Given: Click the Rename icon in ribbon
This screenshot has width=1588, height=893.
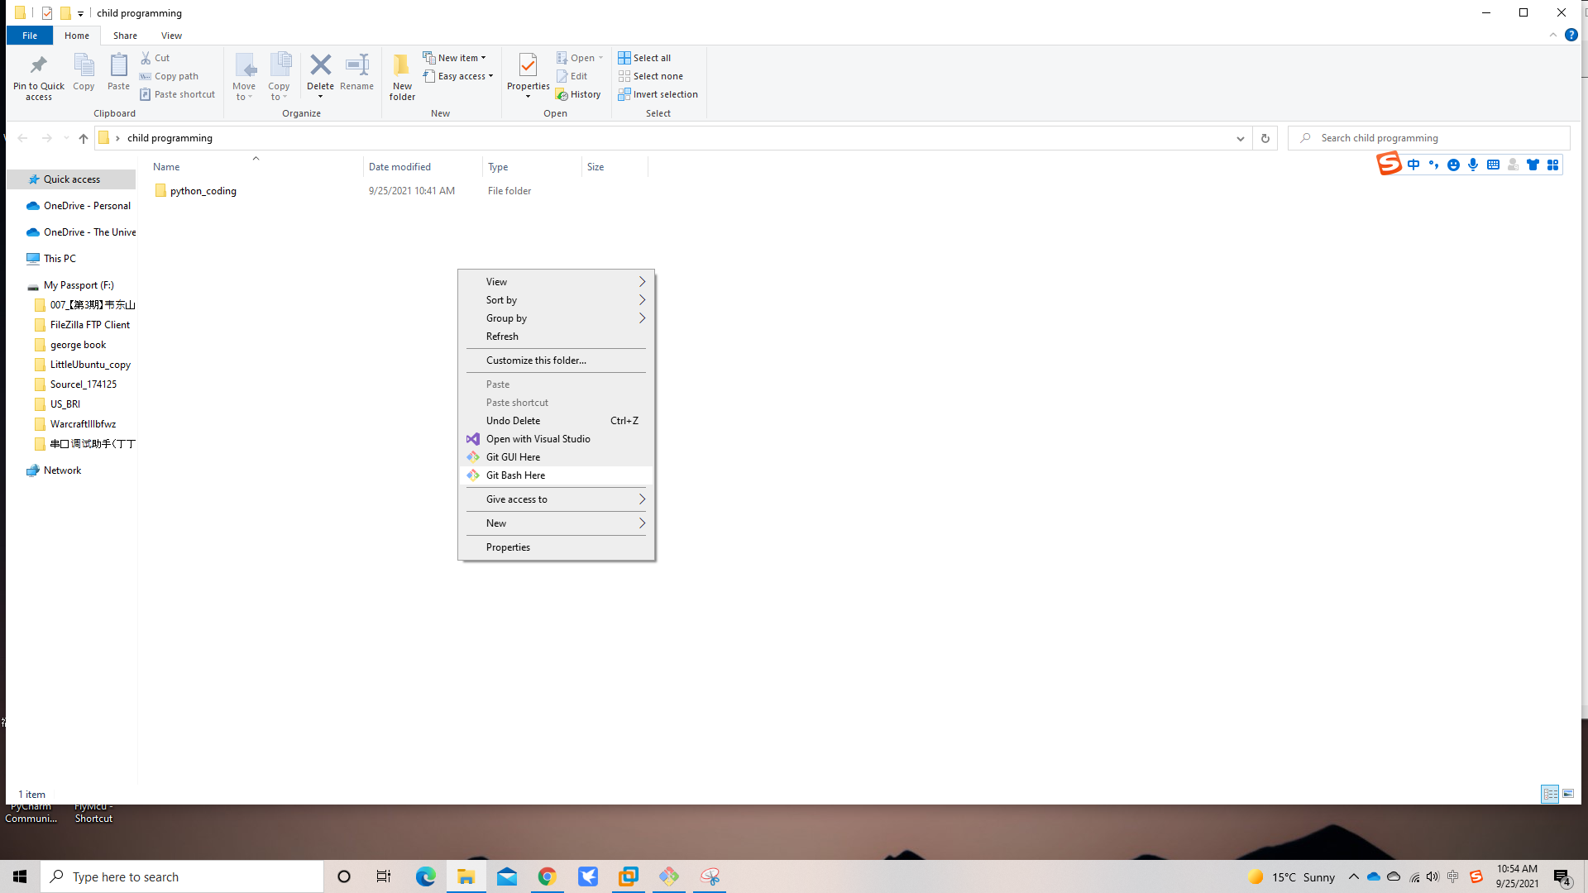Looking at the screenshot, I should coord(356,66).
